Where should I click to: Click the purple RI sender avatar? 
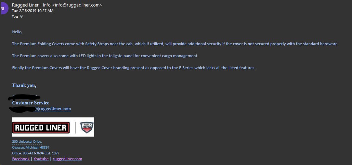pos(4,8)
